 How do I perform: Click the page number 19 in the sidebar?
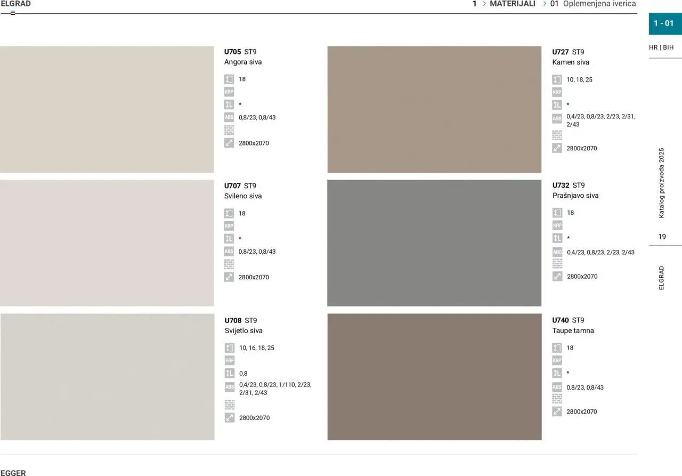click(x=662, y=237)
